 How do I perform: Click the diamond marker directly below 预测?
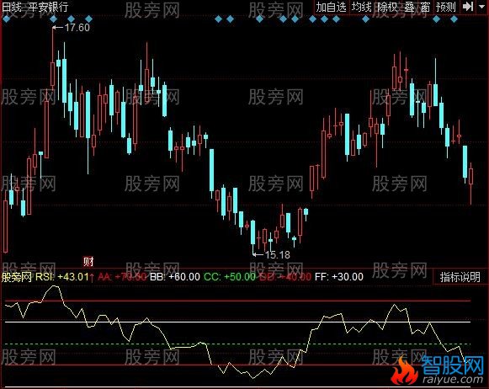pyautogui.click(x=436, y=19)
